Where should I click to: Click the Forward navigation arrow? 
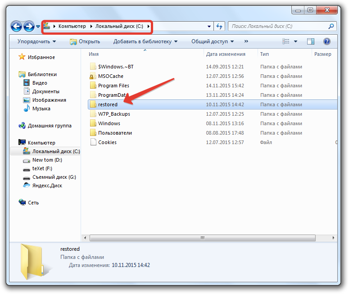tap(29, 26)
